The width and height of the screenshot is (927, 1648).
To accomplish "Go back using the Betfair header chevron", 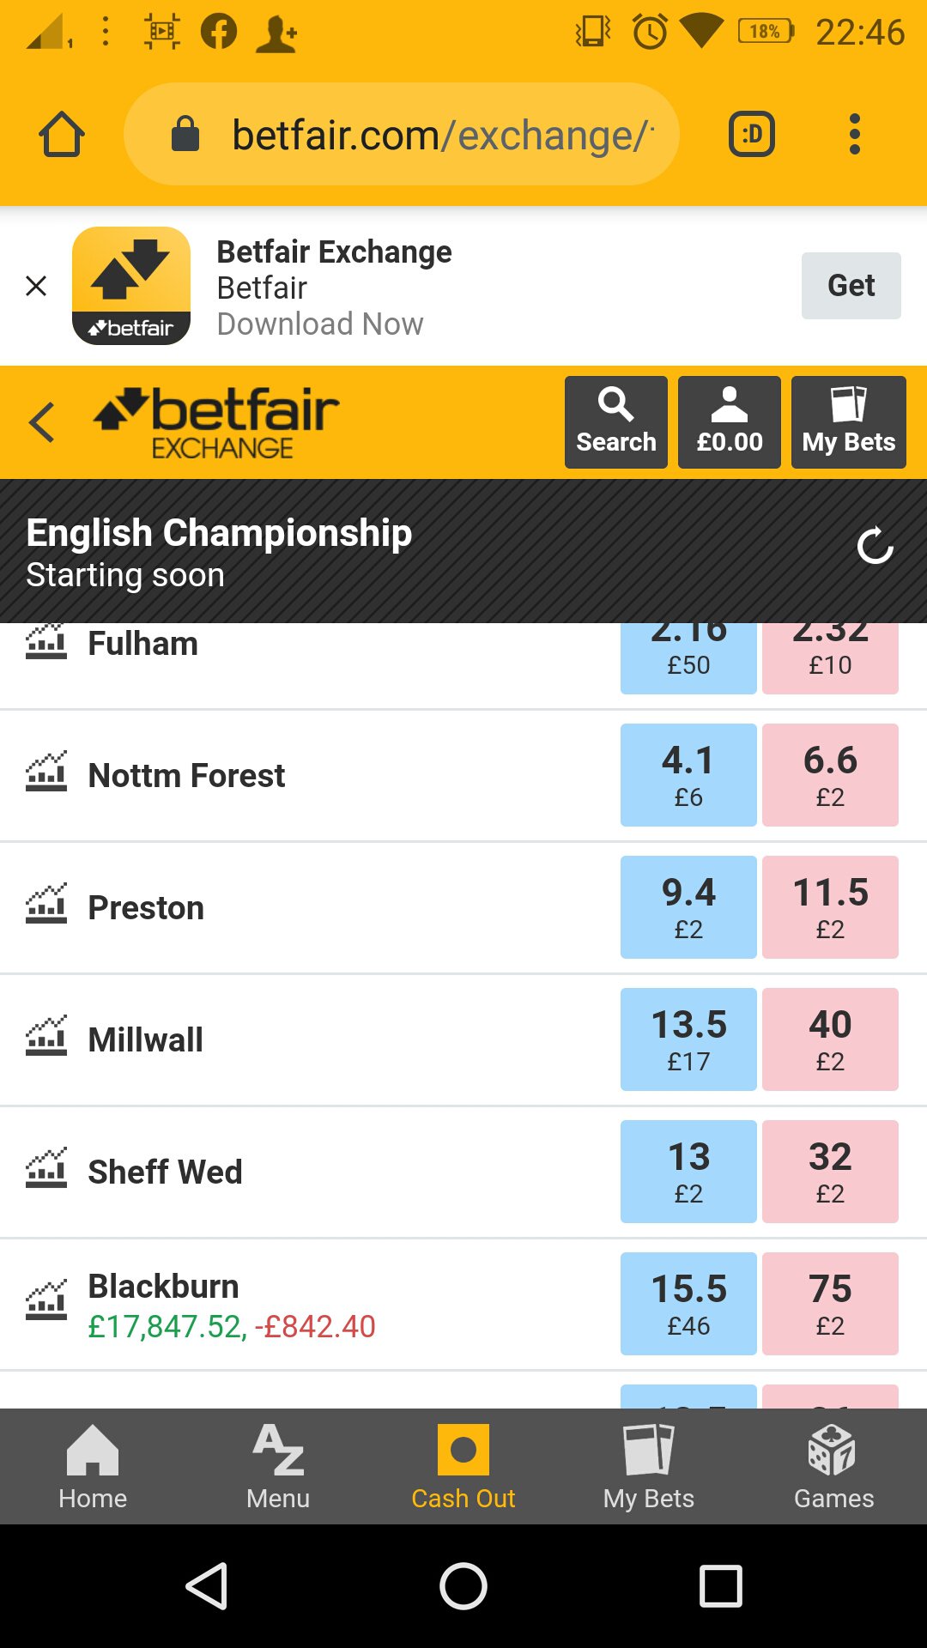I will coord(41,422).
